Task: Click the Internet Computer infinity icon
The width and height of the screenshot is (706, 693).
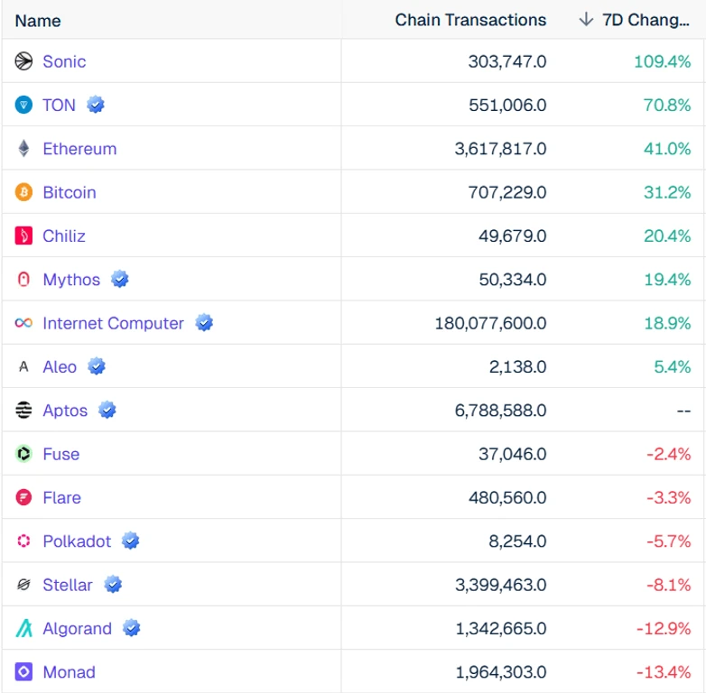Action: point(23,323)
